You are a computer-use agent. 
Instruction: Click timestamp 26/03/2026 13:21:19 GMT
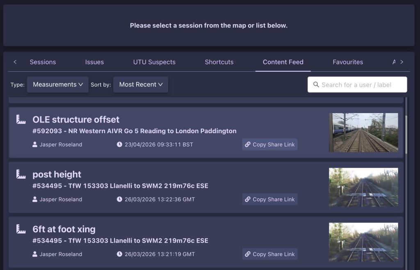pos(160,254)
